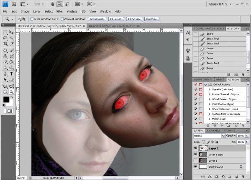The image size is (251, 180).
Task: Select the Blur tool
Action: click(5, 67)
